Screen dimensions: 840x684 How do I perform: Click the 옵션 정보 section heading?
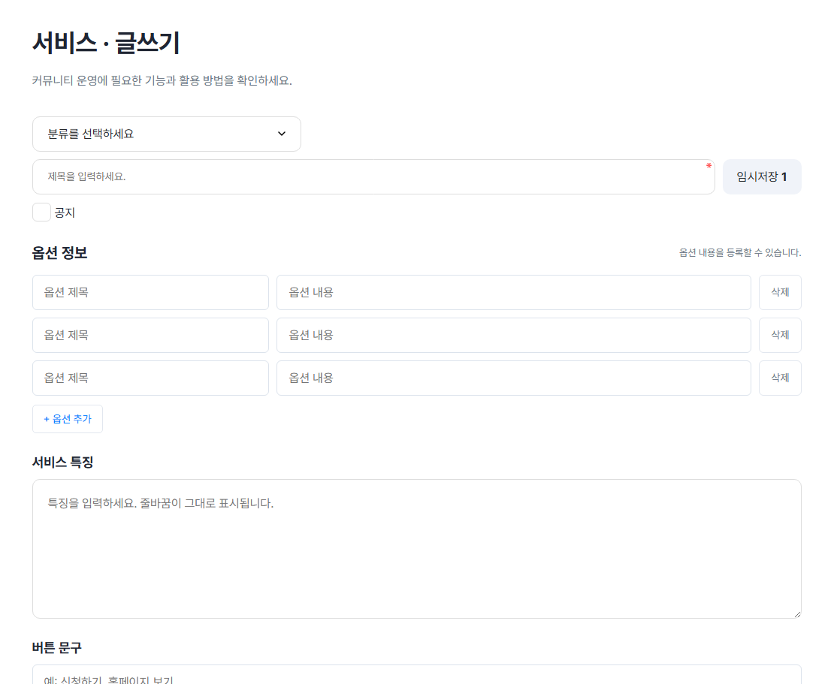[59, 252]
